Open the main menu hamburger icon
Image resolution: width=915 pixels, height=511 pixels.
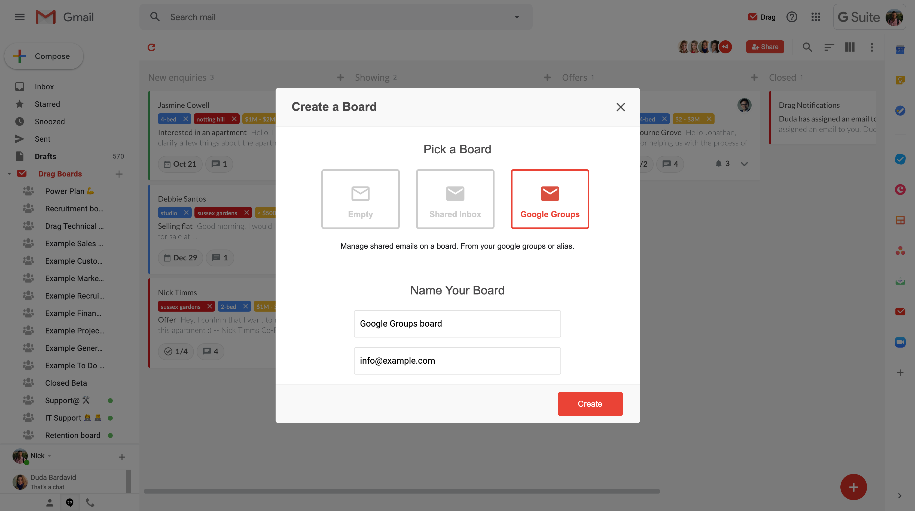[x=20, y=17]
